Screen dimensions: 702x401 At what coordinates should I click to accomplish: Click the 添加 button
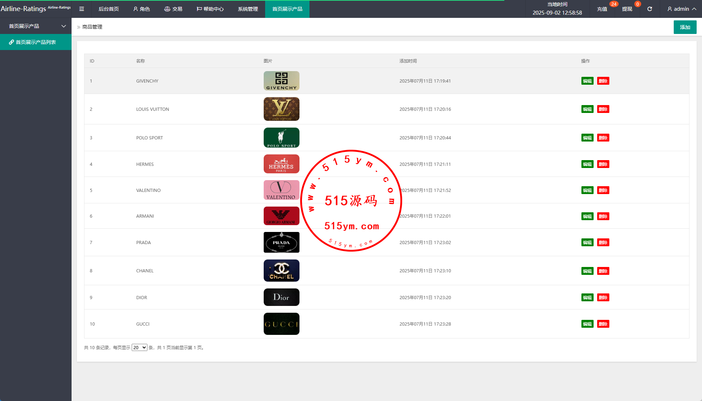pos(685,27)
